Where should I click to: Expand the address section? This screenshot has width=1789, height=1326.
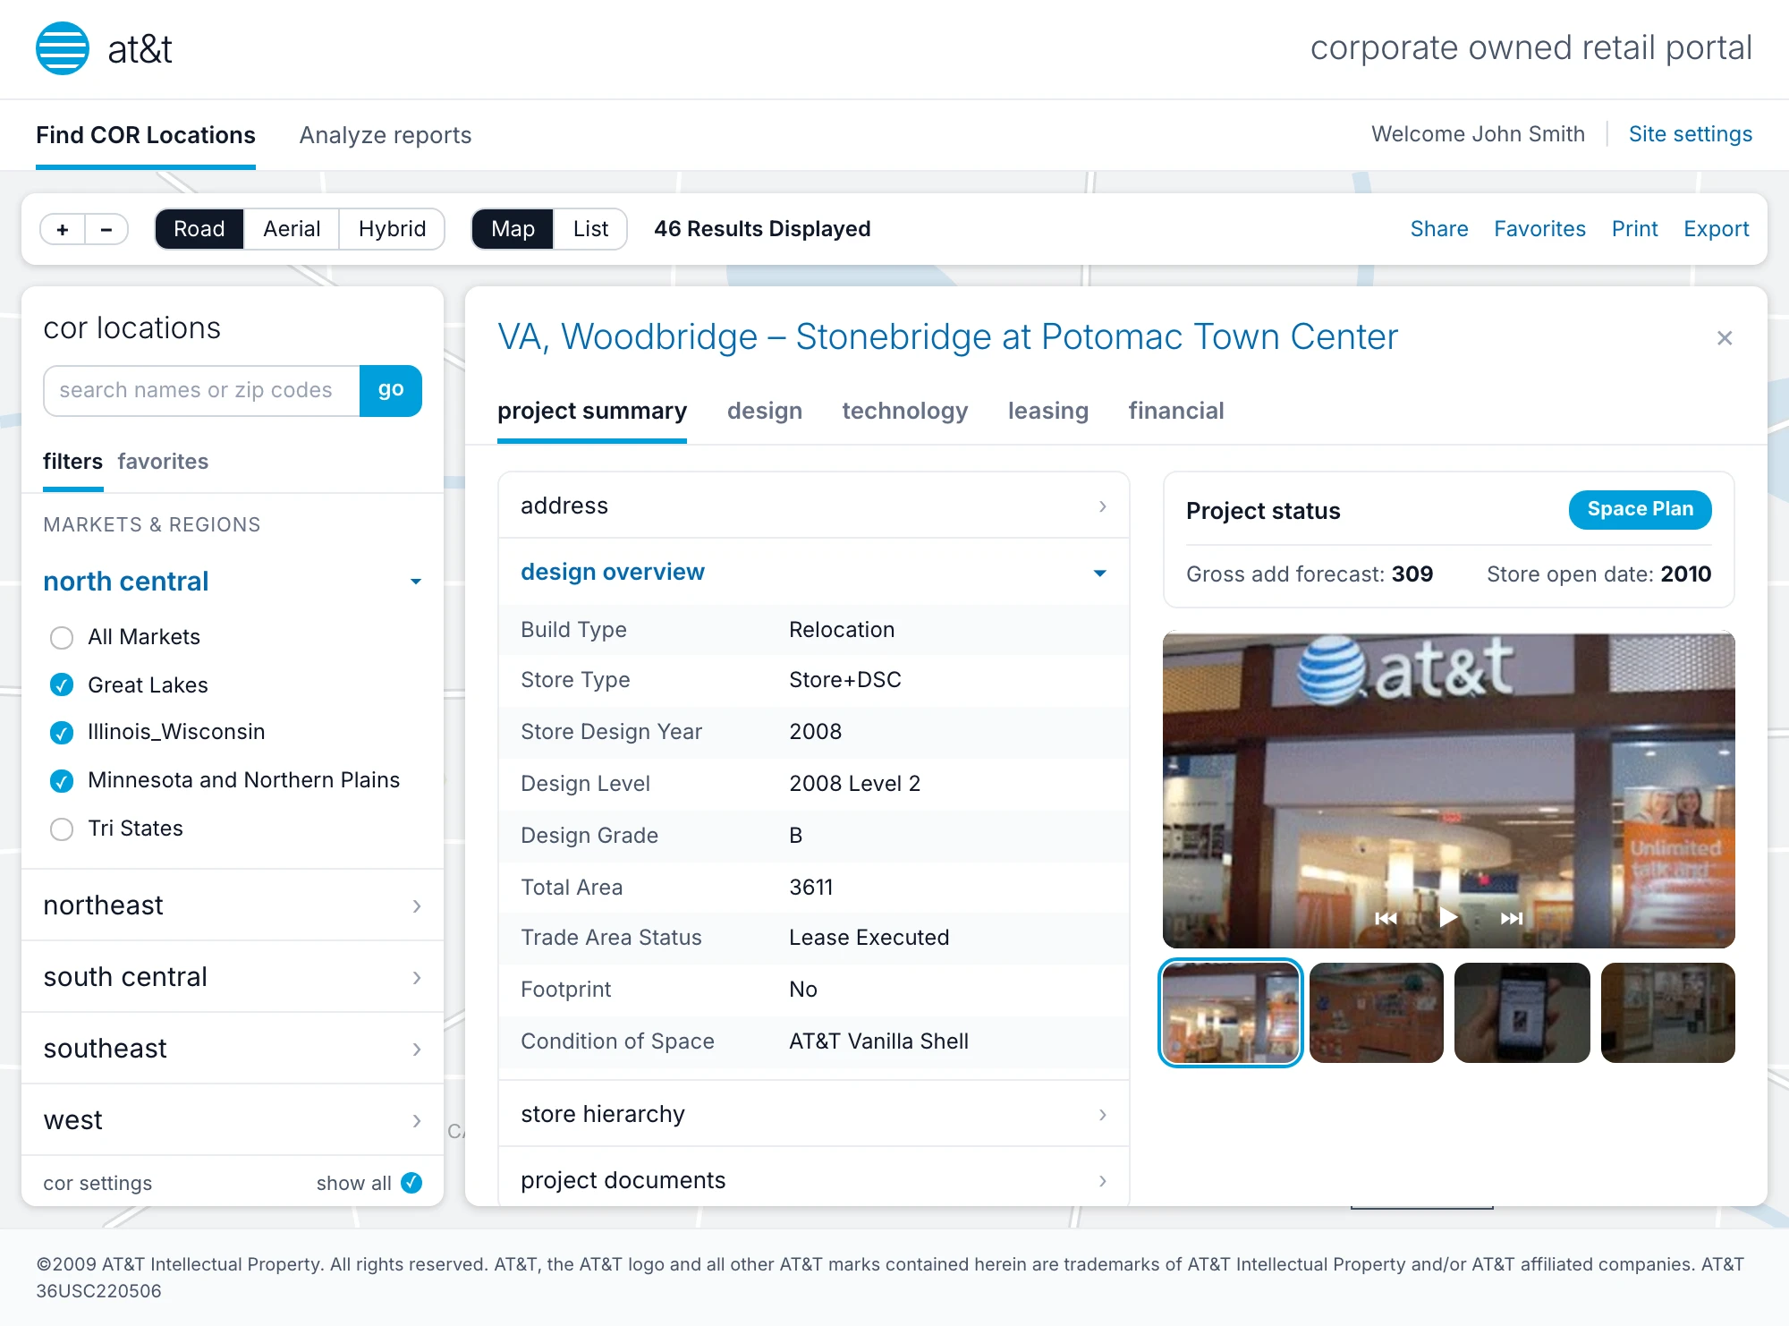814,506
